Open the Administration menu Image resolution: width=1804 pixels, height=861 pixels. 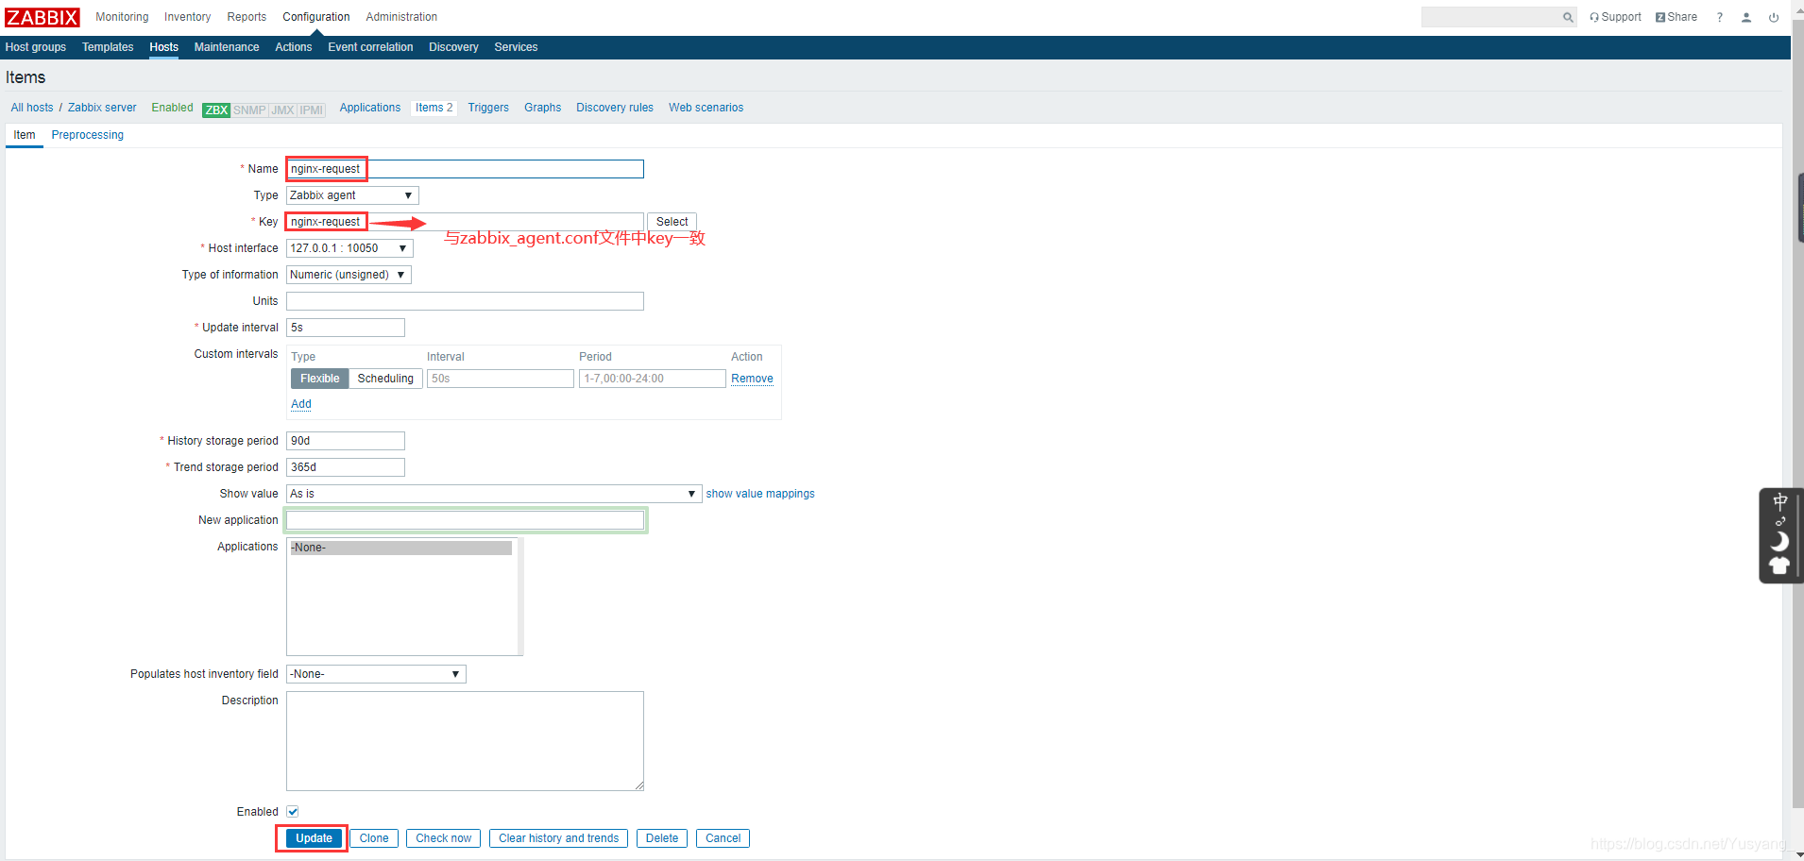pos(401,17)
